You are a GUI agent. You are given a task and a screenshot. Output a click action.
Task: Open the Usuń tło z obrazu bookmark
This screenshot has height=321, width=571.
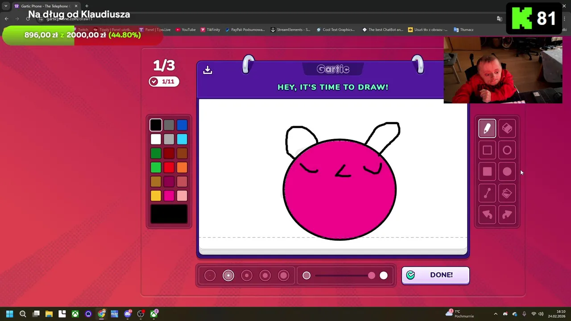click(428, 30)
